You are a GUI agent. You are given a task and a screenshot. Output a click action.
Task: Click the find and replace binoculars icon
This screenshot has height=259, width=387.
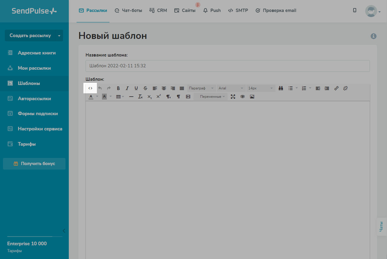(281, 88)
